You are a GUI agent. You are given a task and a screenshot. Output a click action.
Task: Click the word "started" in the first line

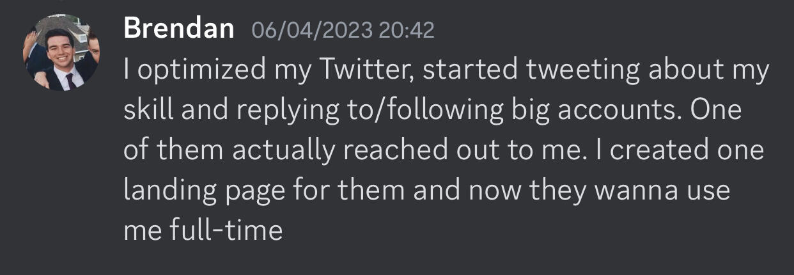[x=470, y=70]
